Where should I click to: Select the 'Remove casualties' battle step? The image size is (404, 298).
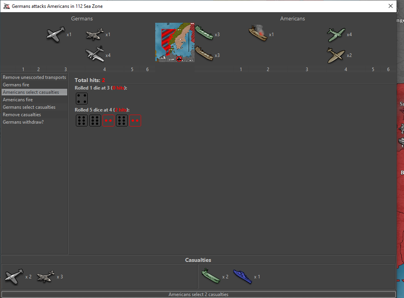point(22,115)
